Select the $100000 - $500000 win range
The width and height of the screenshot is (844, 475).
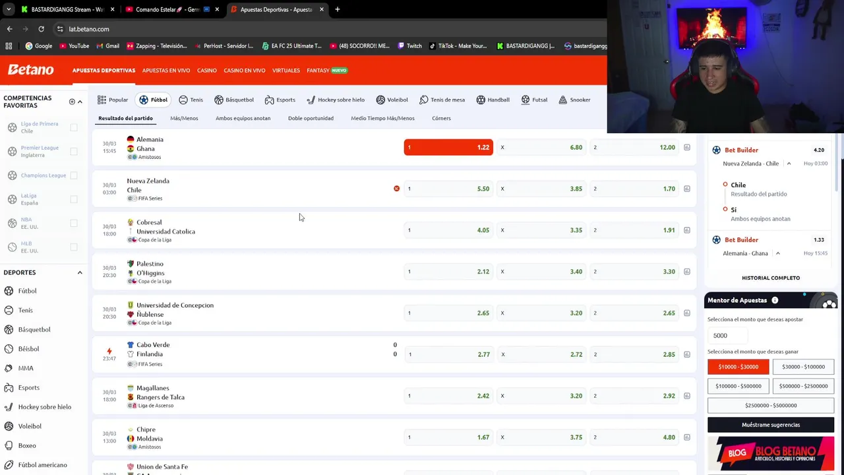coord(738,386)
